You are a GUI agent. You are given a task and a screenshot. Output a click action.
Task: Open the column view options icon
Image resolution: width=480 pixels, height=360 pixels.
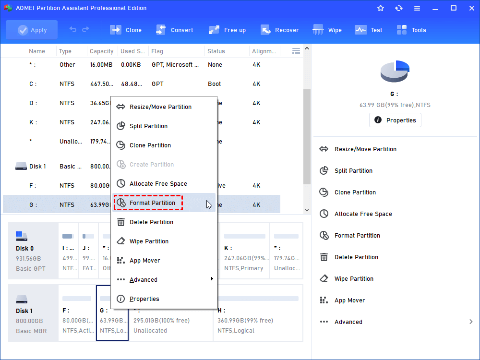(296, 51)
